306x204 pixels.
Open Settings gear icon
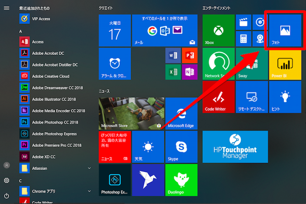[x=7, y=180]
